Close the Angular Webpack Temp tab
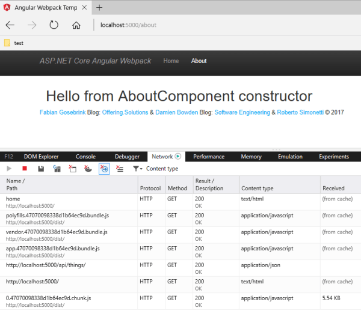Screen dimensions: 361x311 pyautogui.click(x=84, y=8)
